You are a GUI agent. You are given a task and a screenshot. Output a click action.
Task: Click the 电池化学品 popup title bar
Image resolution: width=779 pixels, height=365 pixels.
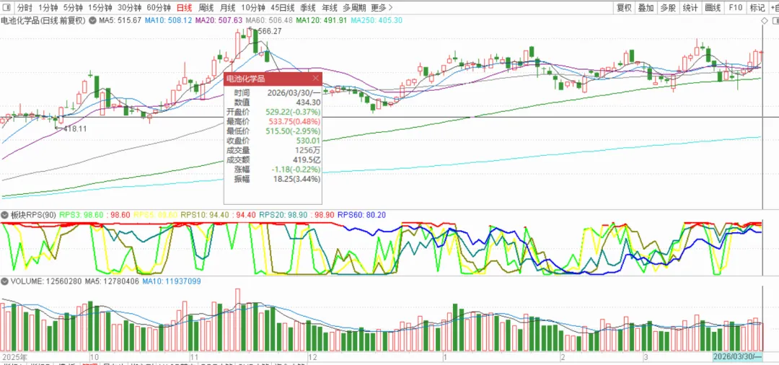[x=273, y=78]
